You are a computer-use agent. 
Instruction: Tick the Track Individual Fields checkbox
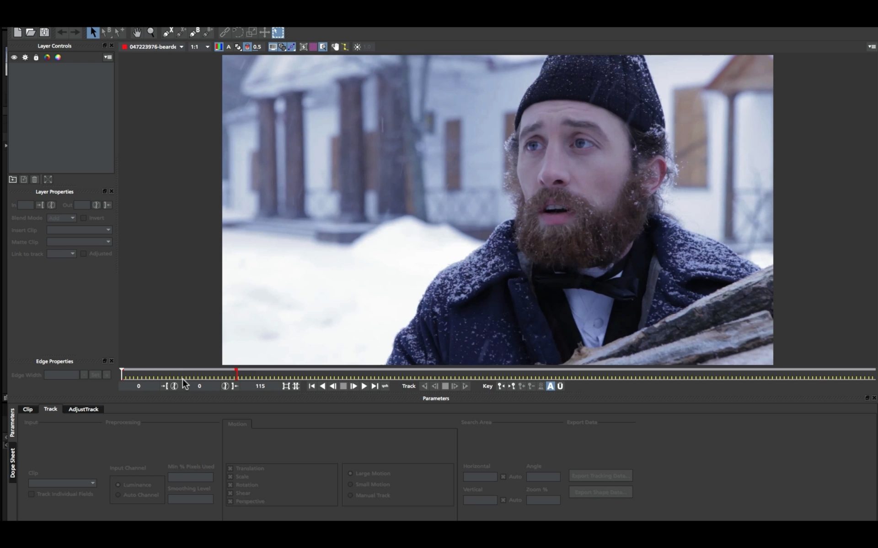[x=31, y=494]
